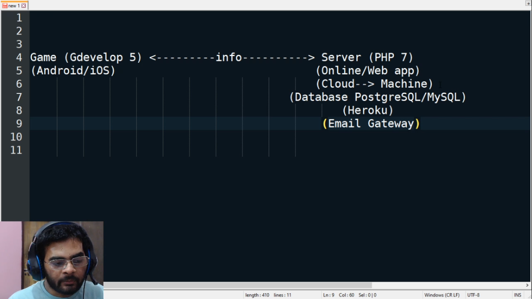Toggle INS insert mode in the status bar
The image size is (532, 299).
click(x=518, y=295)
